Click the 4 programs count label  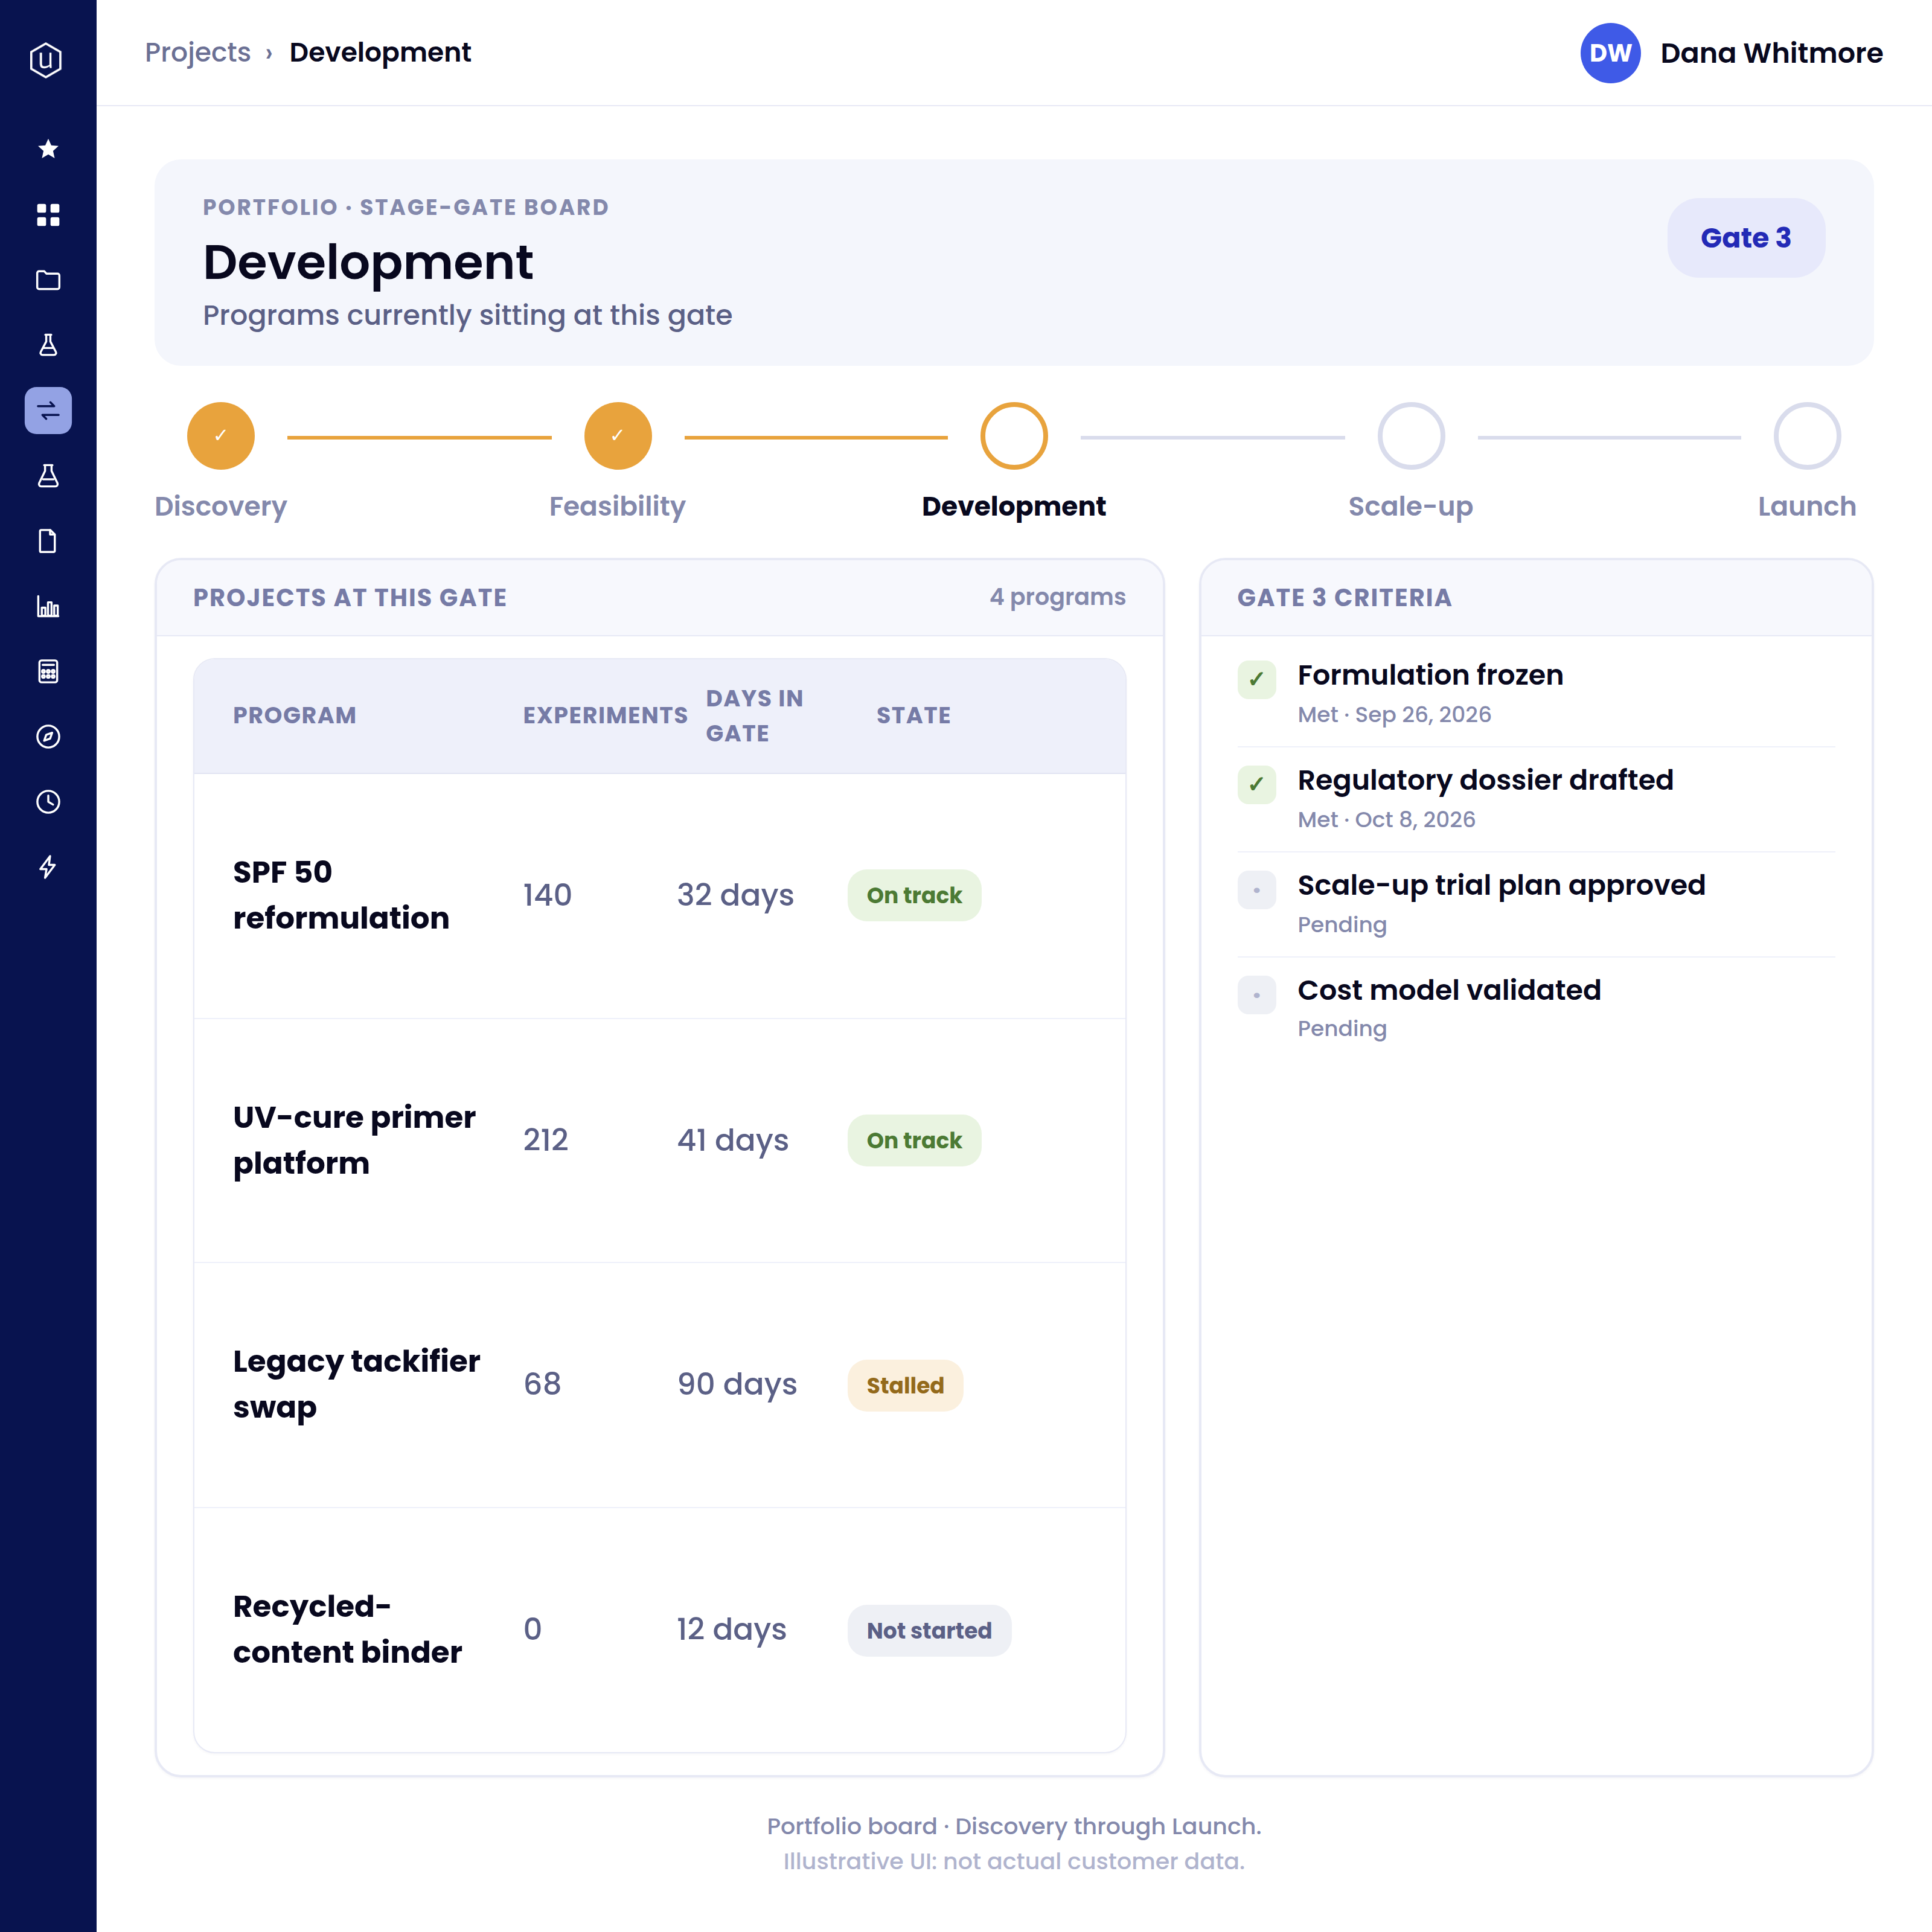pos(1057,597)
